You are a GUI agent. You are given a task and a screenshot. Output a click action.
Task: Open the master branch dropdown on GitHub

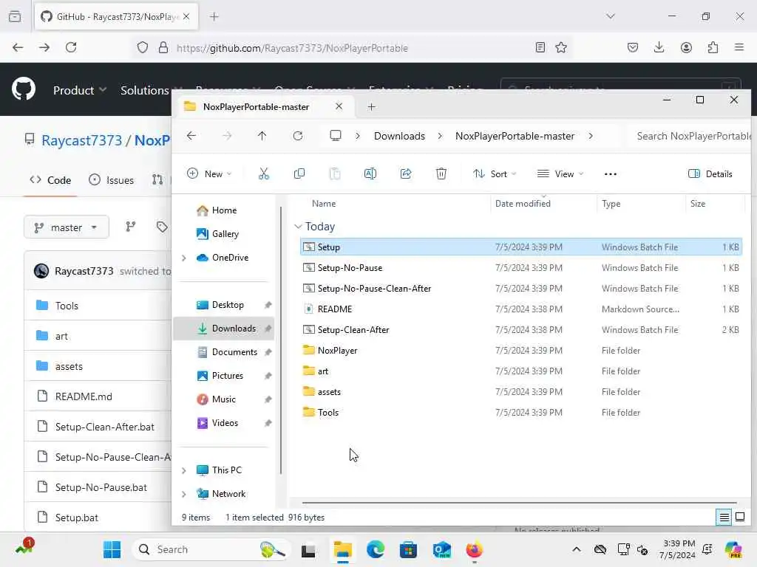[x=66, y=227]
